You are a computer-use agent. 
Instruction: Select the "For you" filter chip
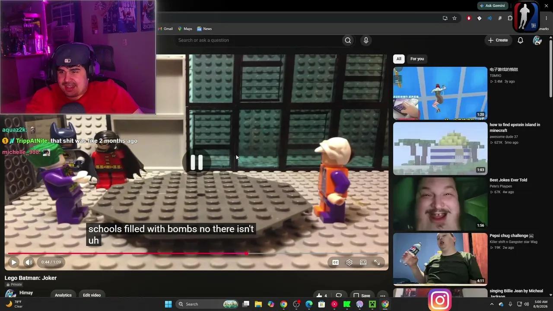pos(417,59)
